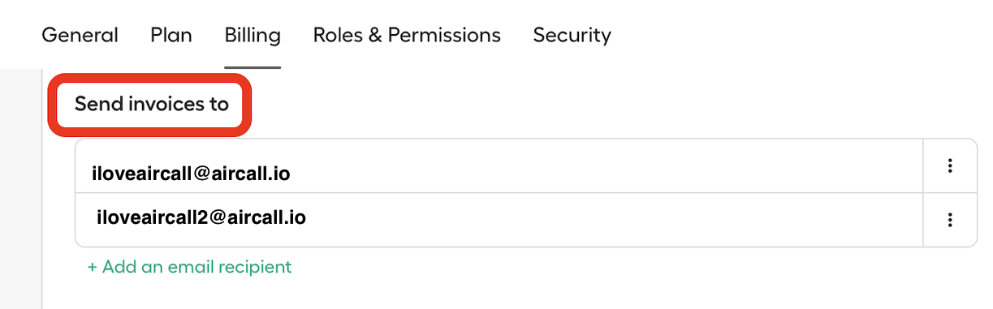Click the plus sign before Add an email recipient

point(93,266)
